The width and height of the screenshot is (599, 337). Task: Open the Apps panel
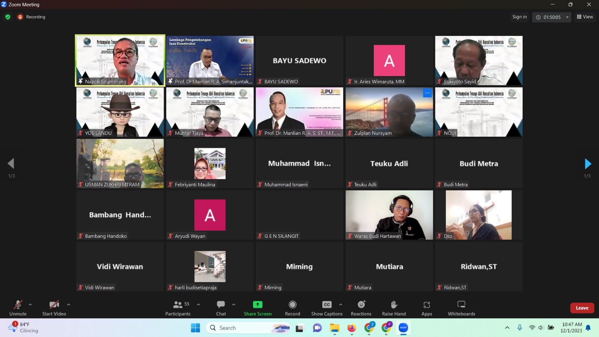[x=426, y=305]
